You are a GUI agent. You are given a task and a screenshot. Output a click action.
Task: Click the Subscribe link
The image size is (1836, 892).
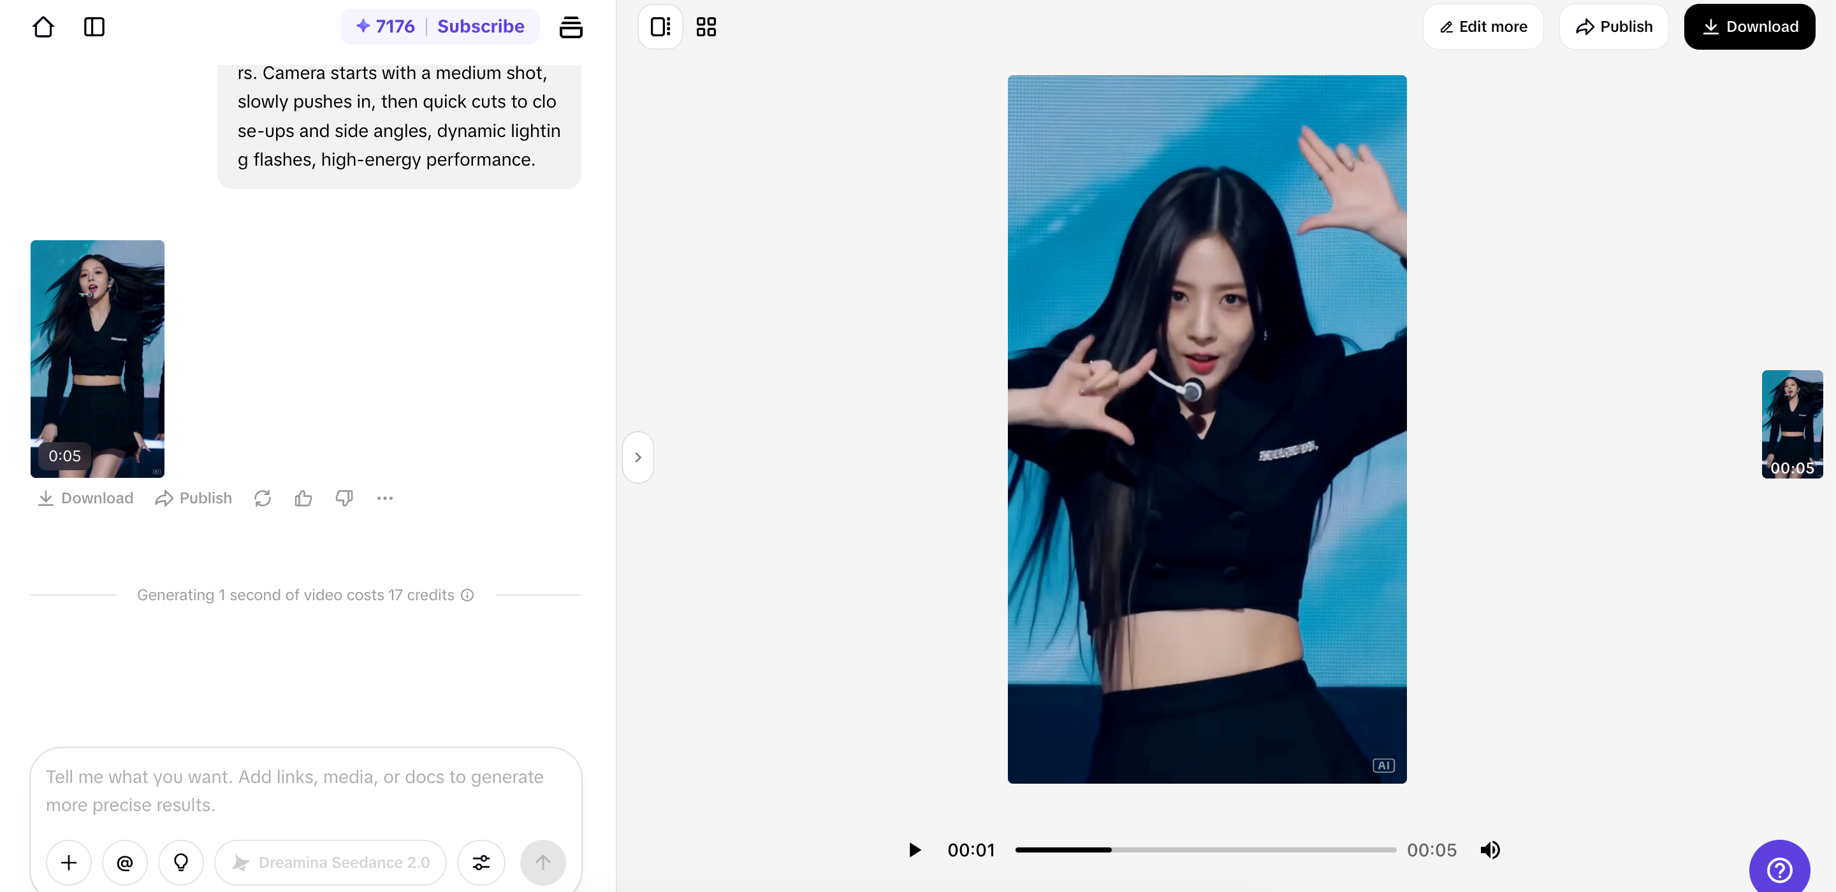[481, 27]
